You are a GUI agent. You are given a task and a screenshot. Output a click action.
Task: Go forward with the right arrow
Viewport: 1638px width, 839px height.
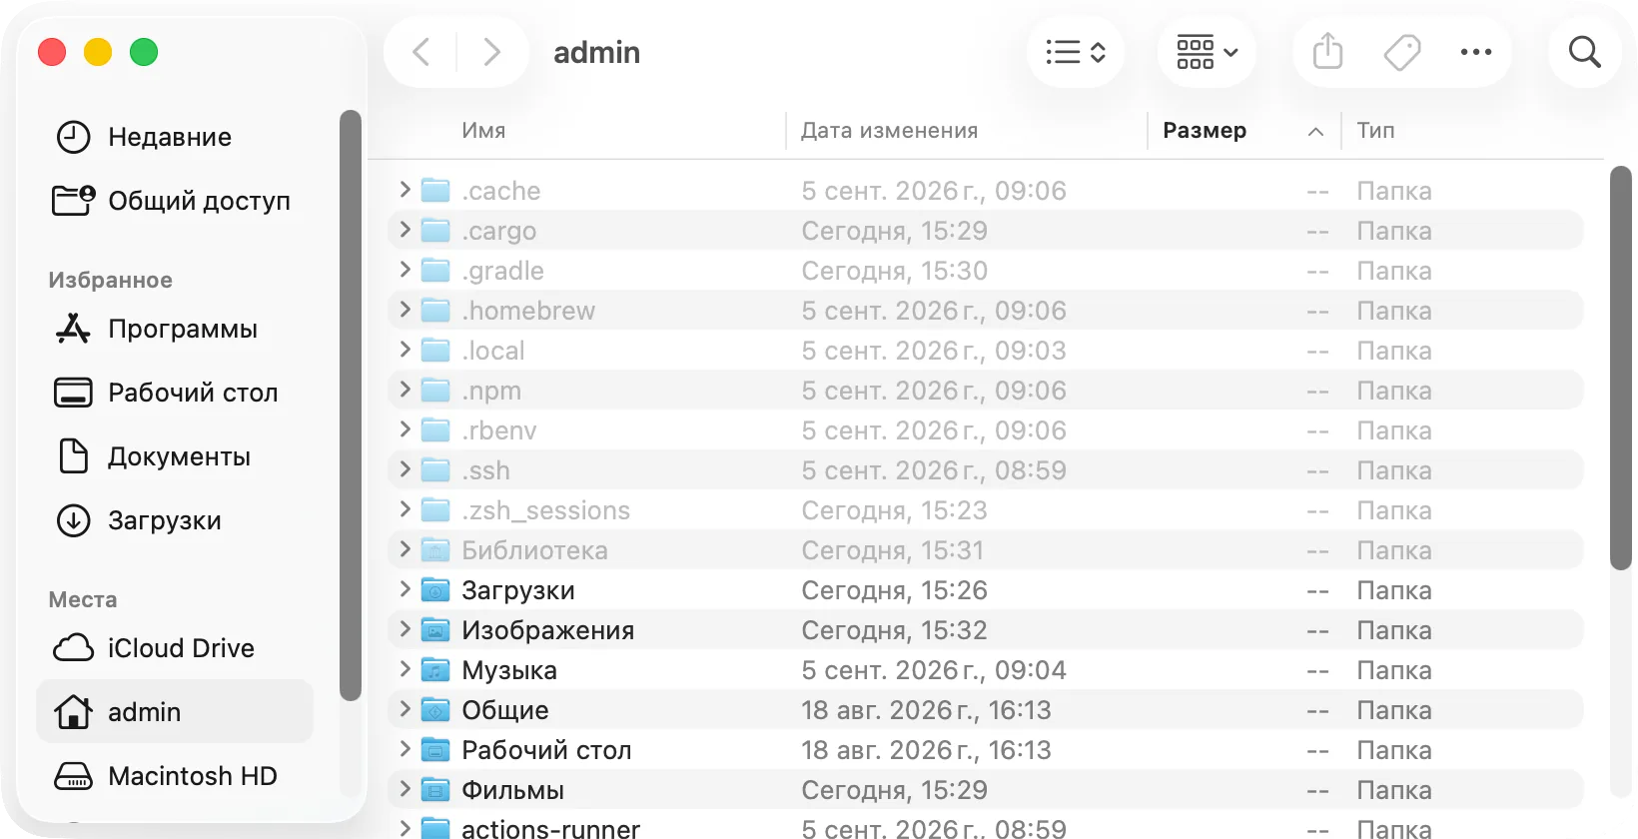coord(491,52)
